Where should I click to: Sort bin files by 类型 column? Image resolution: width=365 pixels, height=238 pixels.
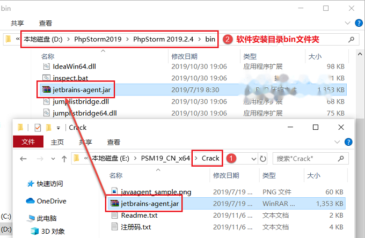point(250,56)
